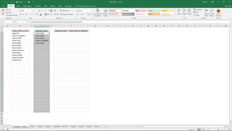Open Merge & Center dropdown arrow
This screenshot has width=232, height=131.
74,15
